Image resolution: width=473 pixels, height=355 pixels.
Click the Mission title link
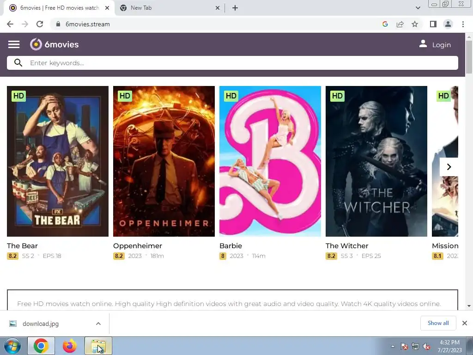[x=445, y=246]
